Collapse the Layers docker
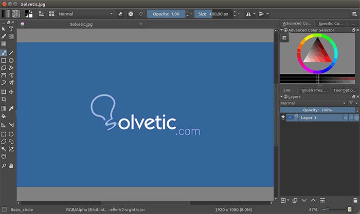Screen dimensions: 360x214 281,96
